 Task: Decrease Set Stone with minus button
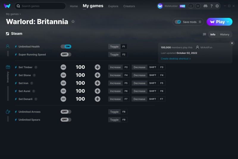63,75
